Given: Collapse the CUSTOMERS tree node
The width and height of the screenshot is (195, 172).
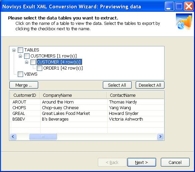Looking at the screenshot, I should click(x=20, y=56).
